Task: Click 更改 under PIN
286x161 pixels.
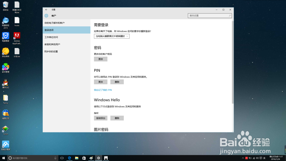Action: tap(101, 82)
